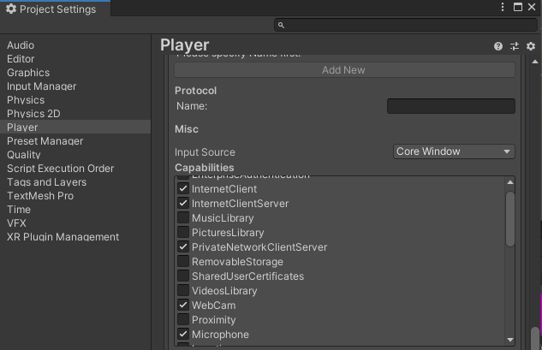This screenshot has width=542, height=350.
Task: Open the TextMesh Pro settings
Action: click(x=75, y=196)
